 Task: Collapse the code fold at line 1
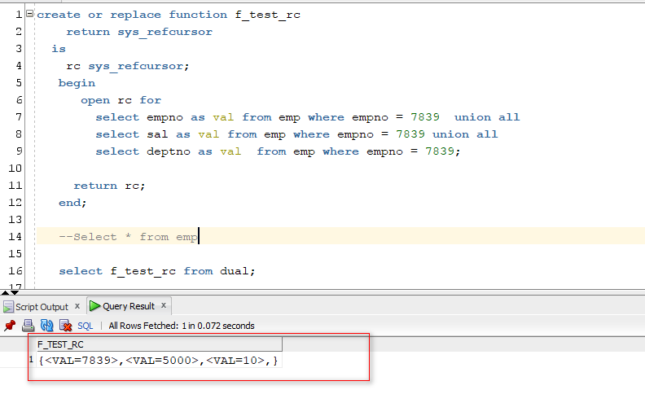29,14
